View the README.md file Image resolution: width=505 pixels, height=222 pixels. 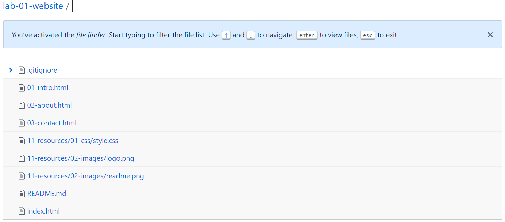47,194
